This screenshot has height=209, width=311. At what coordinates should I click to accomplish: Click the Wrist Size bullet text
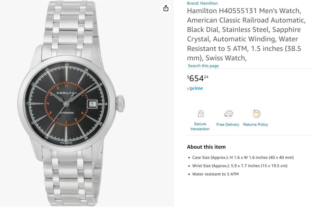pos(240,166)
